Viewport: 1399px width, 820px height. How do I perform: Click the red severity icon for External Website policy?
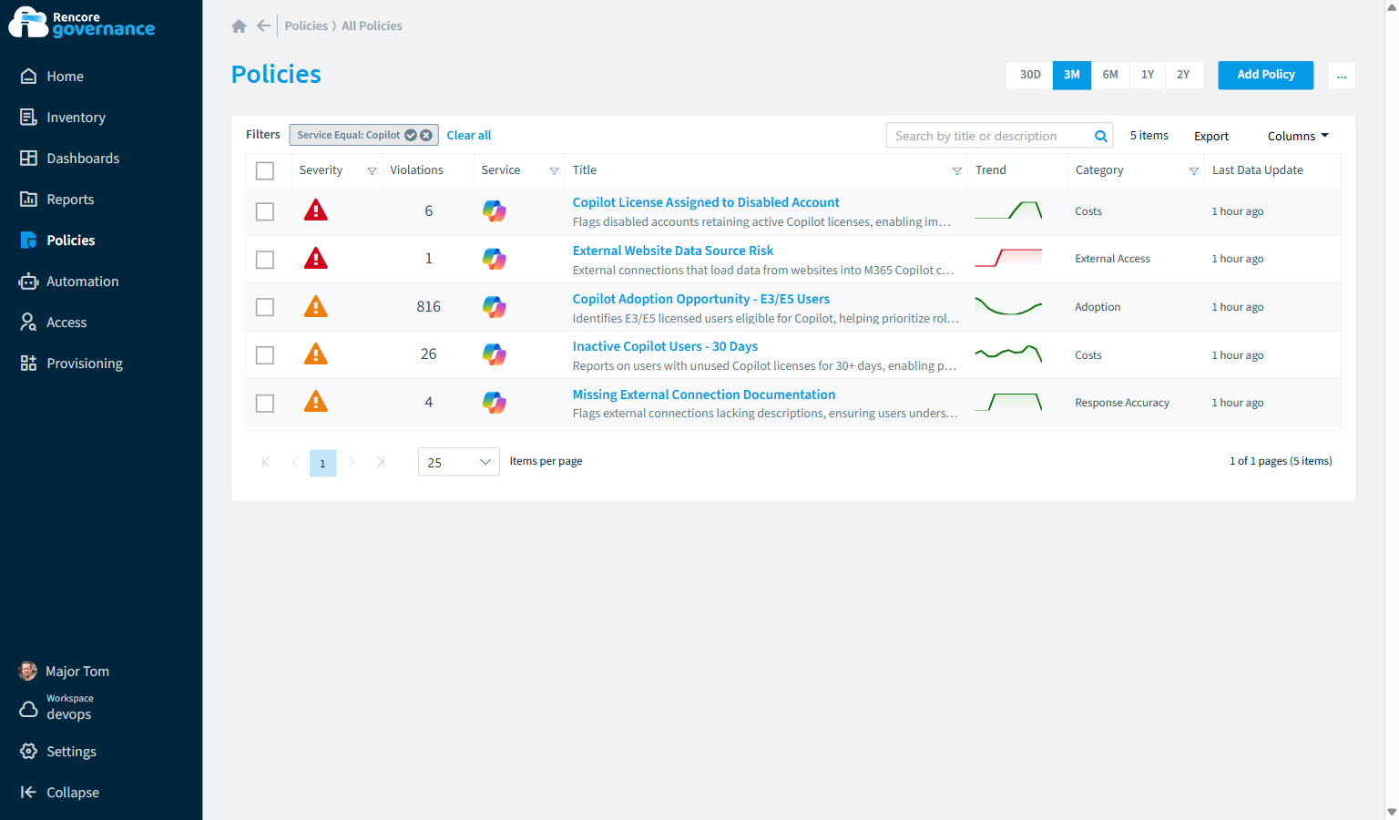click(x=316, y=258)
